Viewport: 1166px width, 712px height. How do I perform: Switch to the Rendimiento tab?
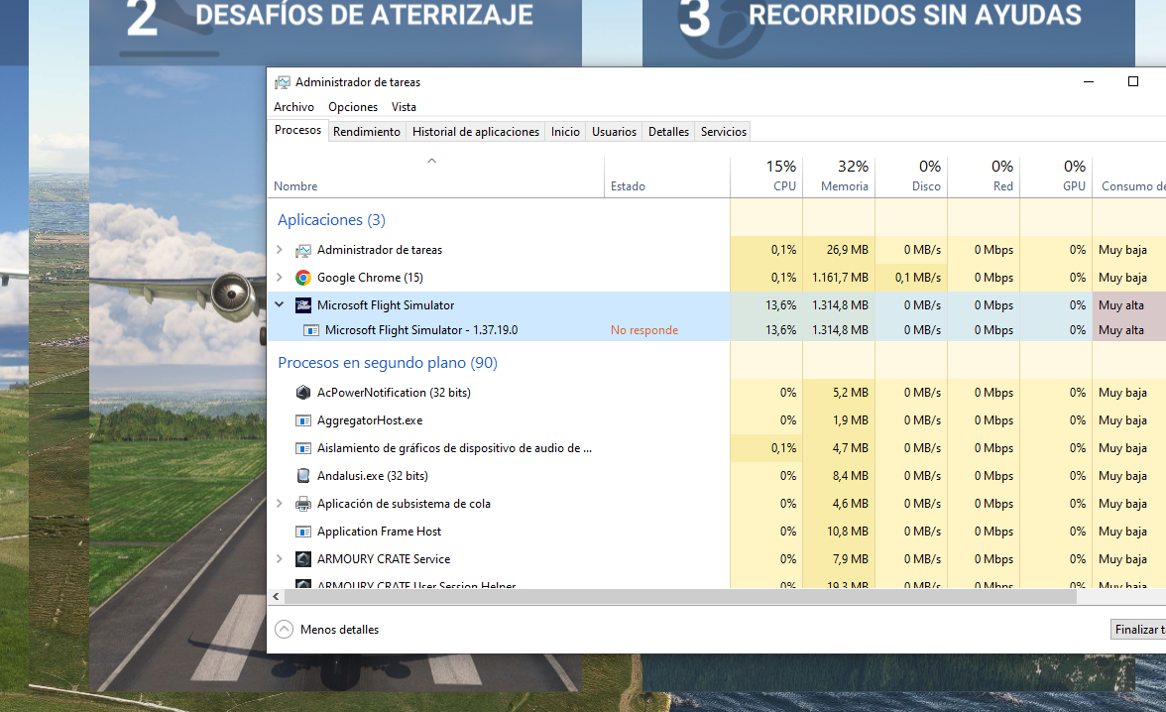[x=367, y=132]
